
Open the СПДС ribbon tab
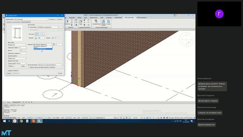pyautogui.click(x=102, y=18)
